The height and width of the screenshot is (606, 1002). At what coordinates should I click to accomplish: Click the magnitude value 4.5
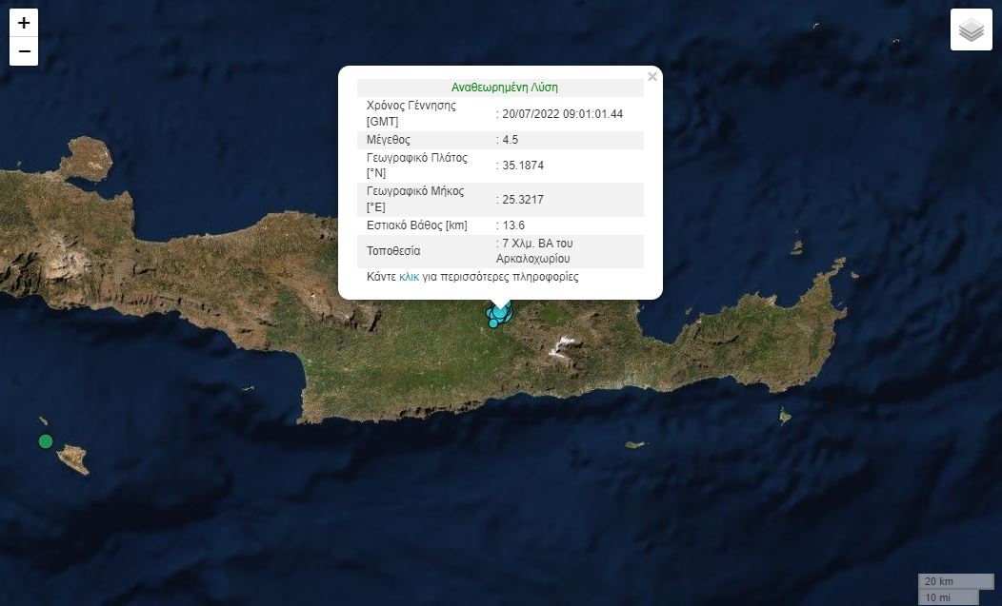point(510,140)
